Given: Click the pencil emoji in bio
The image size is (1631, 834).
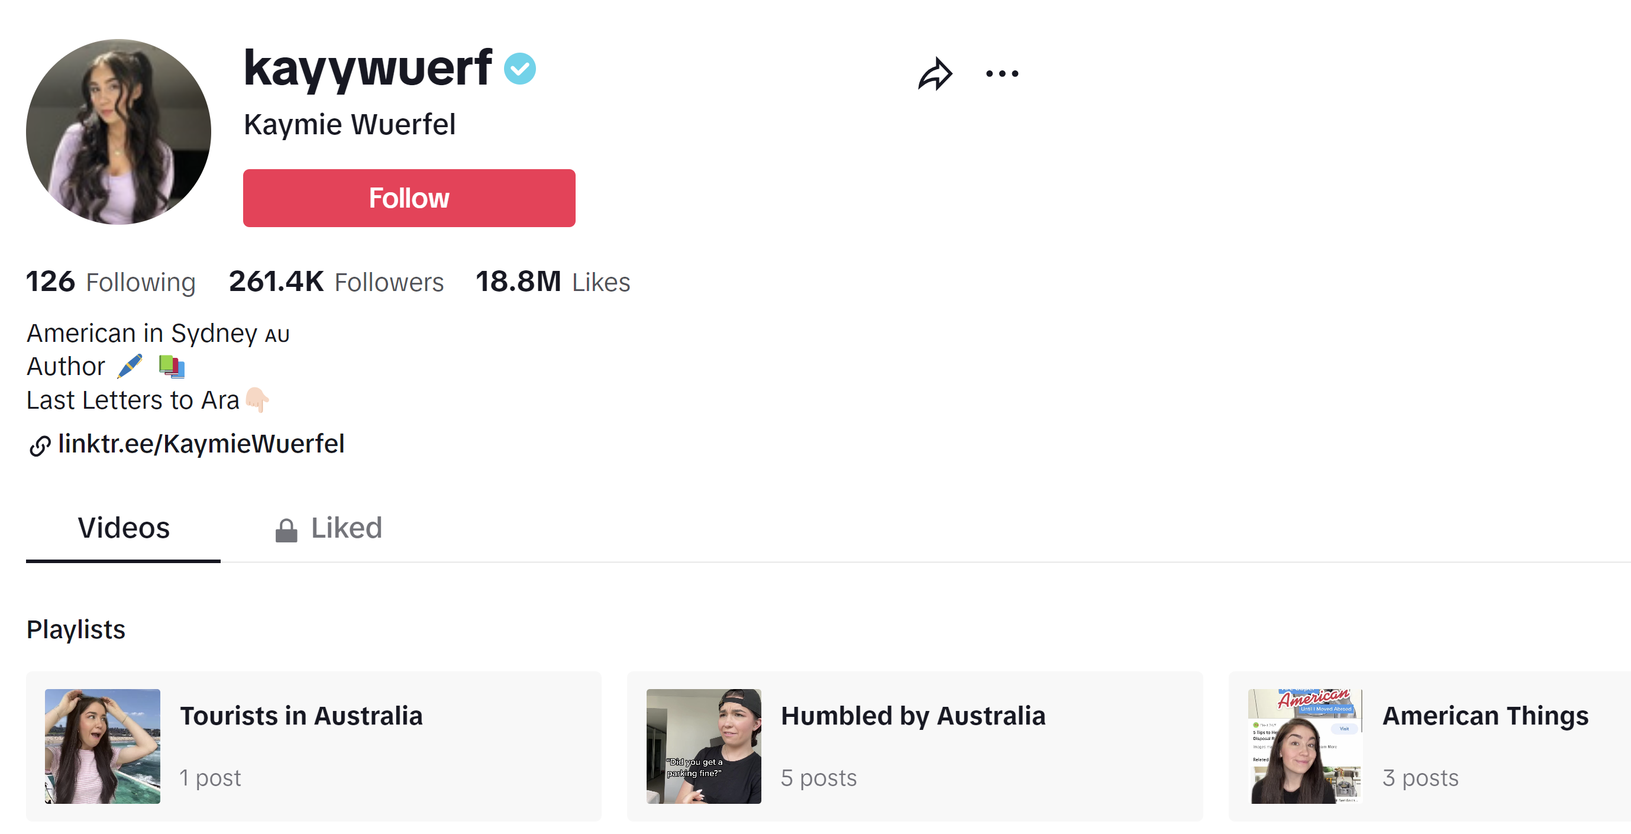Looking at the screenshot, I should point(130,366).
